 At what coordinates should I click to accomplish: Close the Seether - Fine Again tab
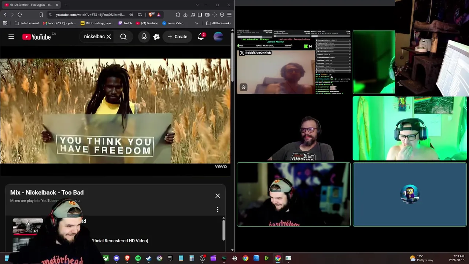point(57,5)
